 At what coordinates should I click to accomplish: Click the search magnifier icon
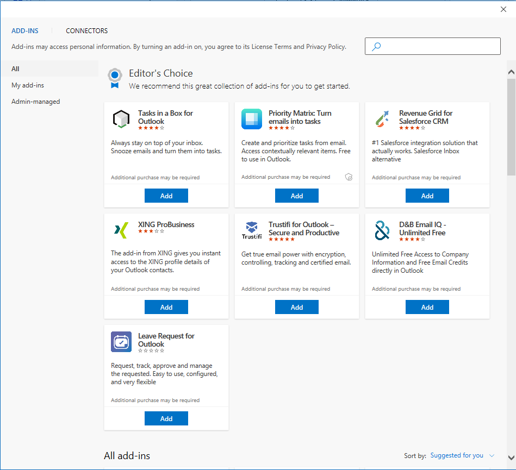tap(376, 46)
